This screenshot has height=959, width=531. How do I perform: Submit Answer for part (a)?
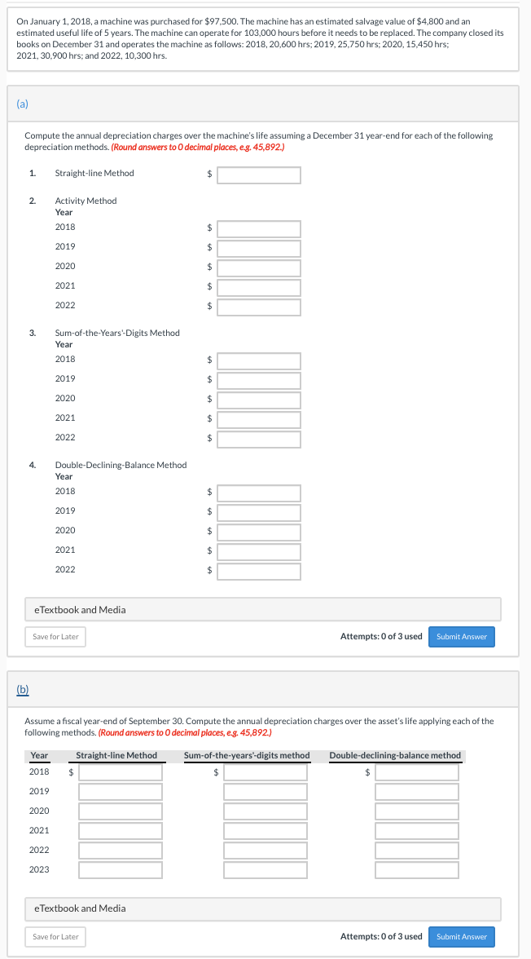(461, 637)
